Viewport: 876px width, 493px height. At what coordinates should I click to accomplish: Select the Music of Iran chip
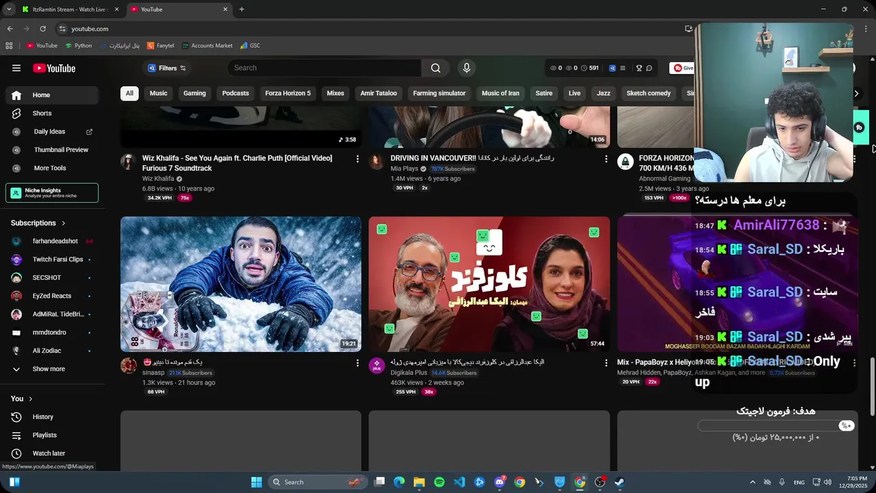[500, 93]
